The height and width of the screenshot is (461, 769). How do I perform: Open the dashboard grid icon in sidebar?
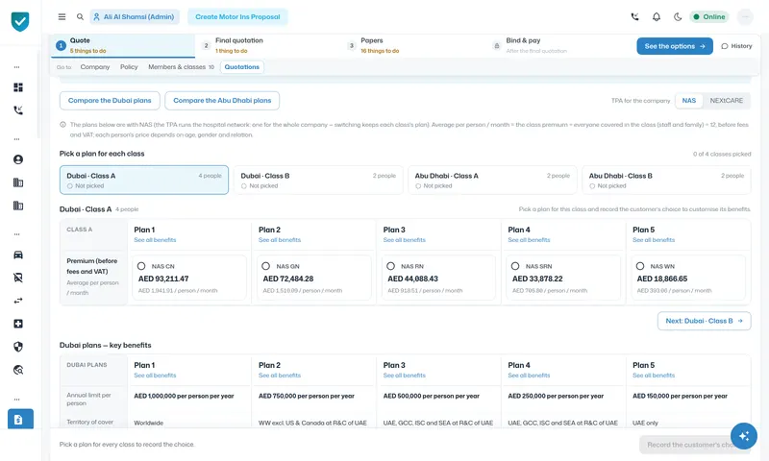point(18,87)
